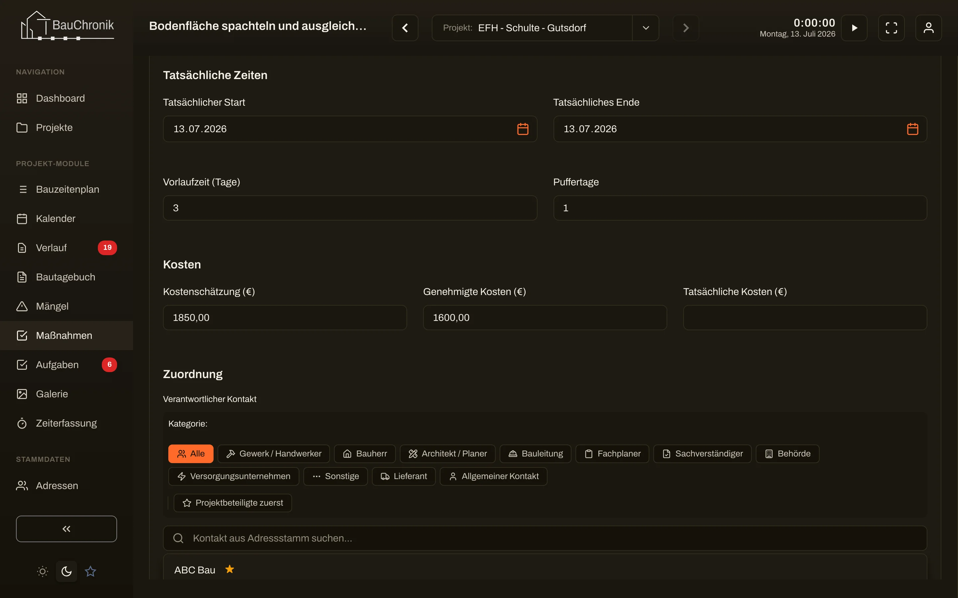Filter by Architekt / Planer category
Image resolution: width=958 pixels, height=598 pixels.
point(447,453)
